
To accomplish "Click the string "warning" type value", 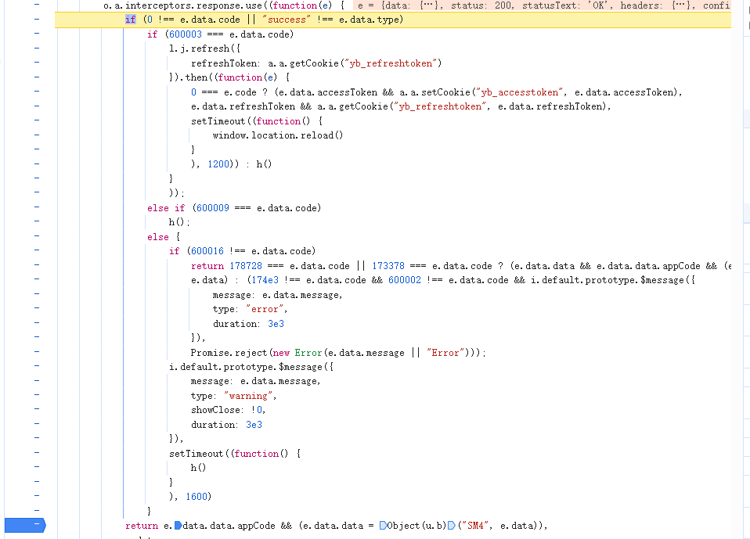I will (249, 396).
